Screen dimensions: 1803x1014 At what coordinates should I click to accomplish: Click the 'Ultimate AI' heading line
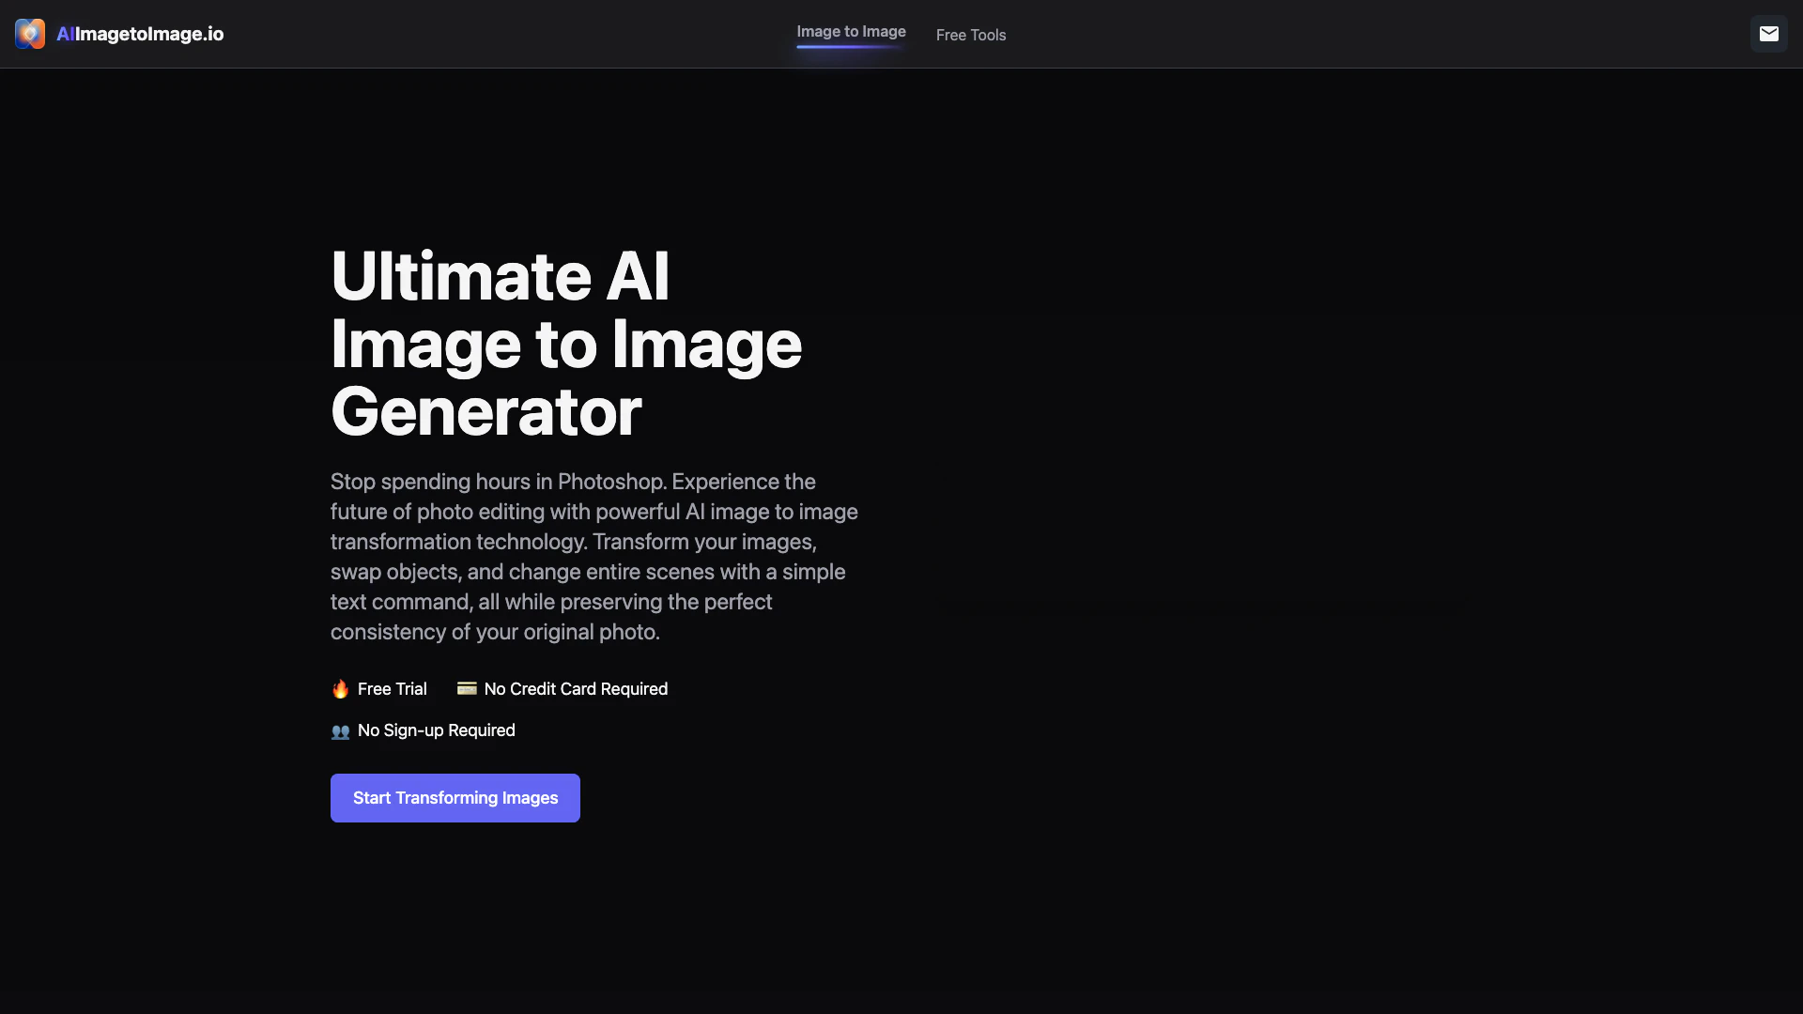coord(500,276)
